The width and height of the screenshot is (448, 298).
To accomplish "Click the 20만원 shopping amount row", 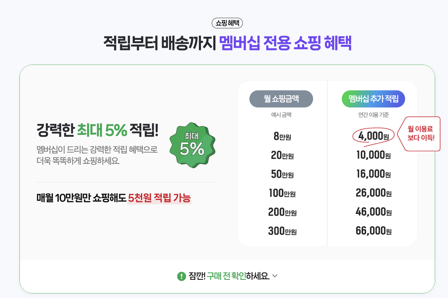I will coord(282,155).
